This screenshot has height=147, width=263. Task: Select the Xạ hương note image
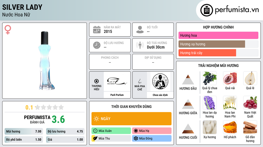point(210,127)
